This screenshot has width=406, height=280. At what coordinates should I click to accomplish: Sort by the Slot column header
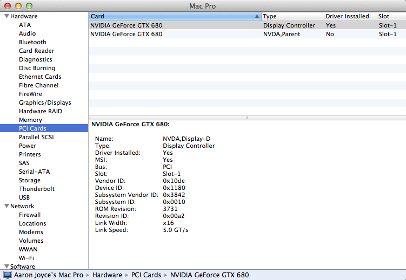[x=391, y=16]
